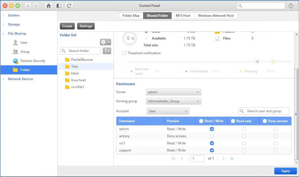Click the ktest folder icon
This screenshot has width=299, height=177.
pyautogui.click(x=67, y=73)
